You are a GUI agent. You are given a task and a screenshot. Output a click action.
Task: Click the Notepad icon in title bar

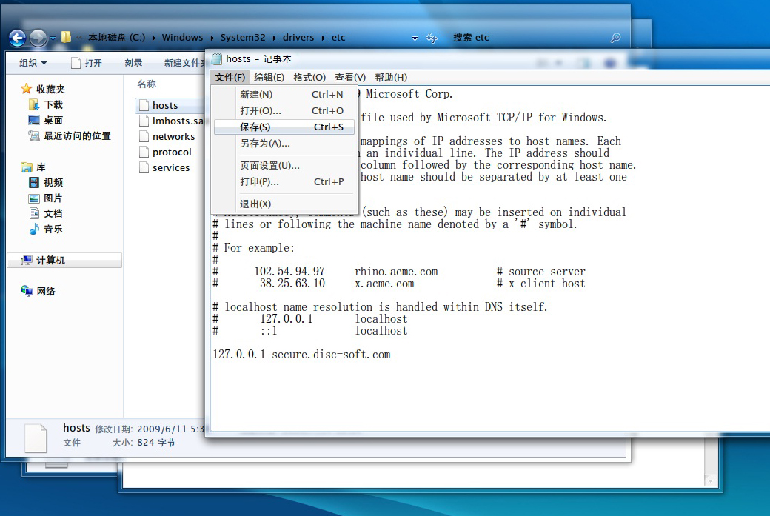click(x=216, y=59)
